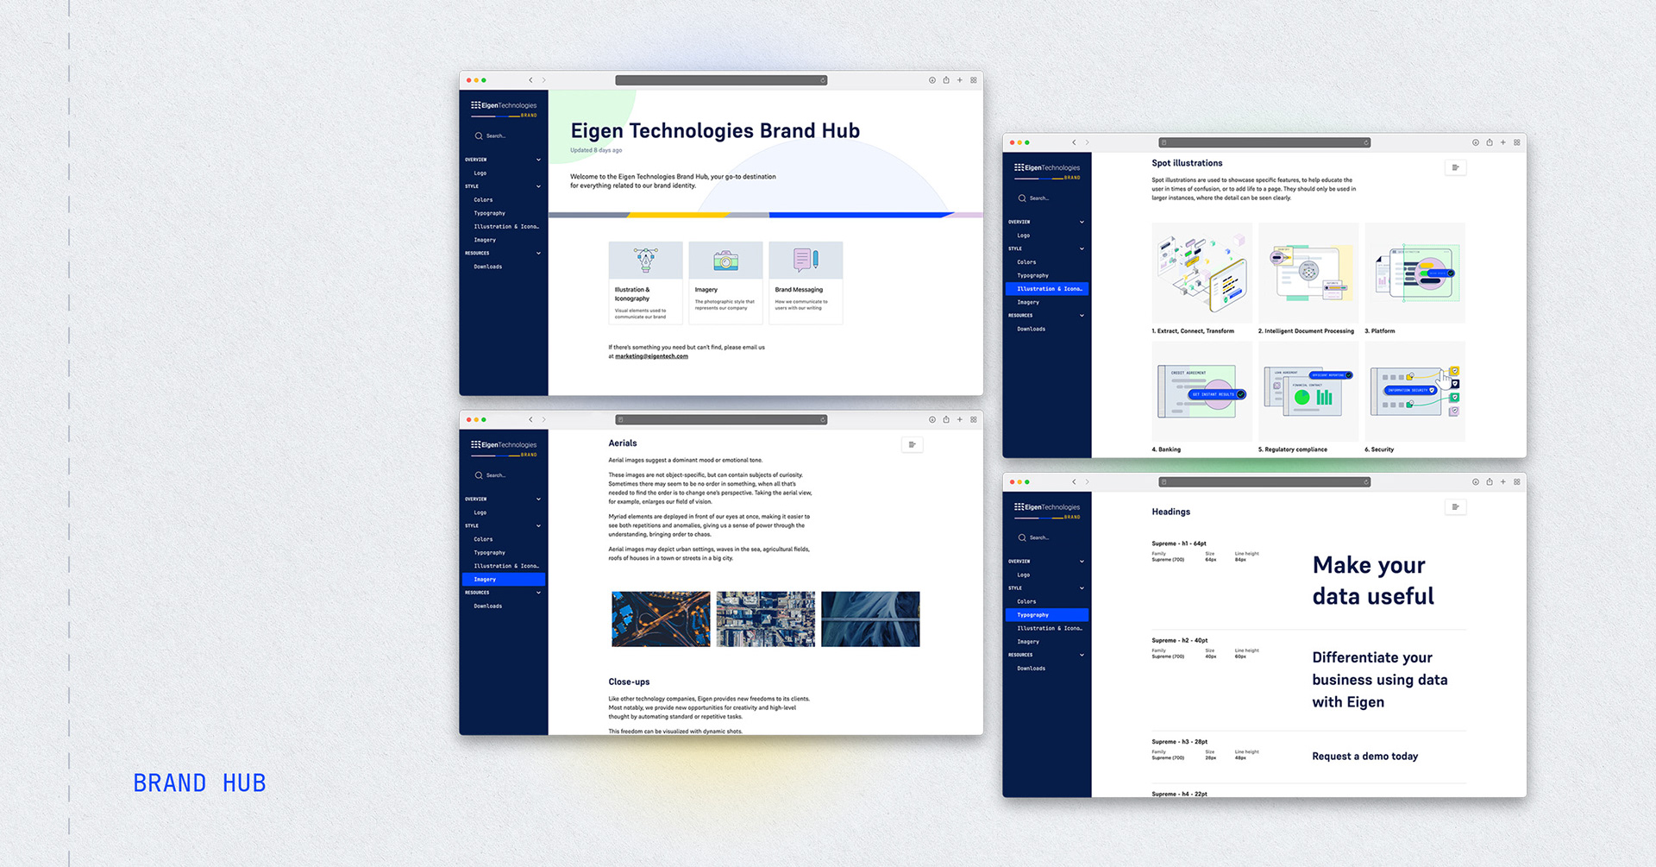1656x867 pixels.
Task: Open Security spot illustration
Action: click(x=1414, y=392)
